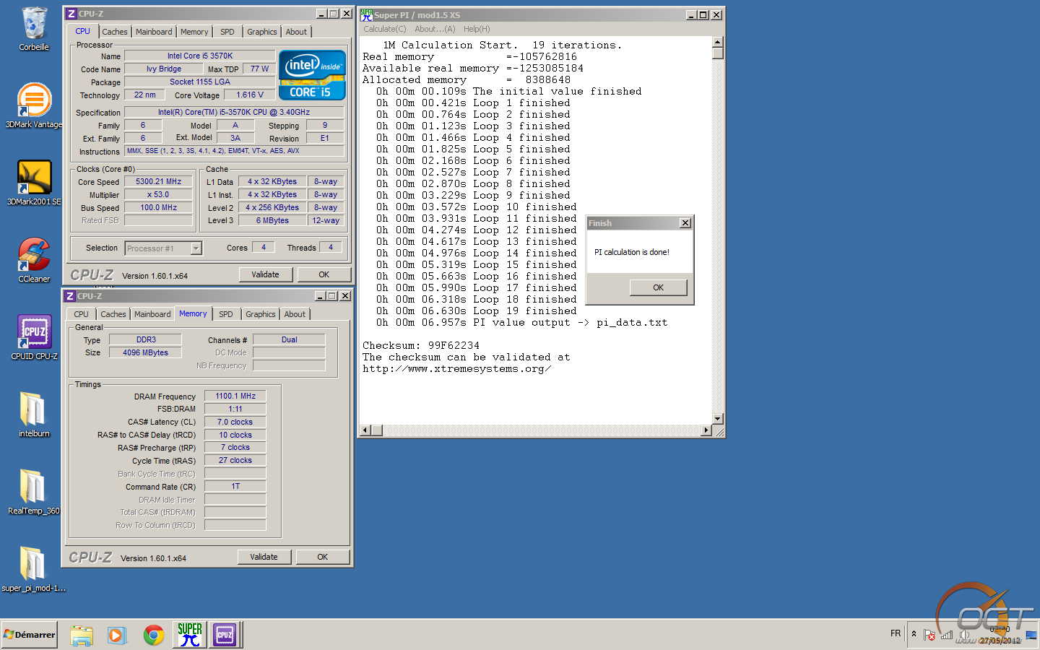The image size is (1040, 650).
Task: Click the memory Size value 4096 MBytes
Action: tap(145, 352)
